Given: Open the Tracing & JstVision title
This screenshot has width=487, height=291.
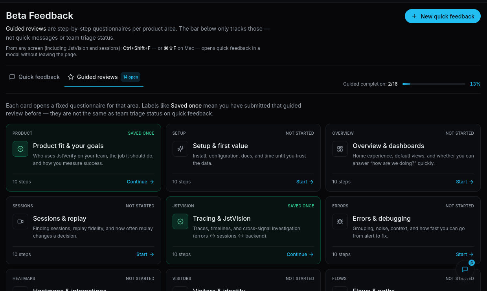Looking at the screenshot, I should 222,218.
